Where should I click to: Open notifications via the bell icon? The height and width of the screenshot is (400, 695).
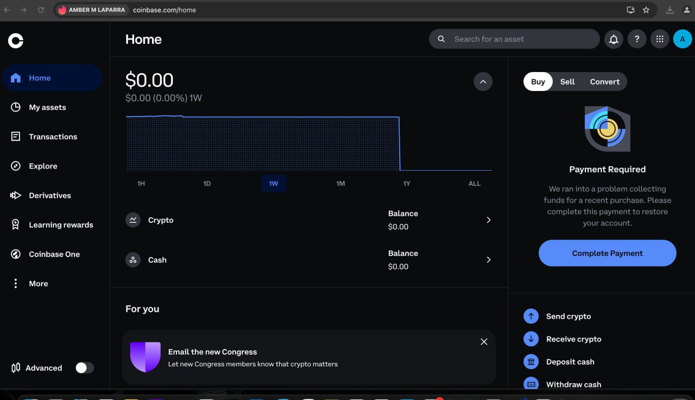pos(614,39)
